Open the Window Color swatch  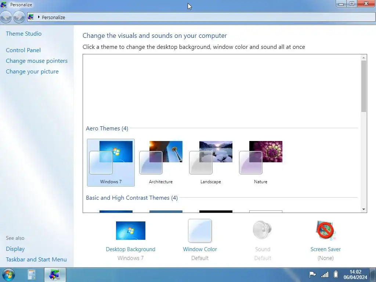point(200,231)
